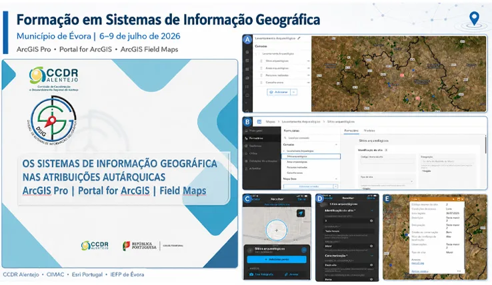
Task: Click the three-dots menu in the popup footer
Action: coord(459,271)
